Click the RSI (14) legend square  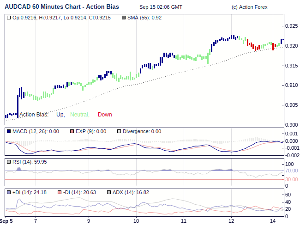(x=9, y=162)
